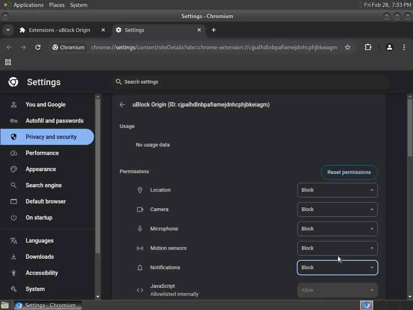Open the Extensions puzzle icon
The width and height of the screenshot is (413, 310).
pos(368,48)
